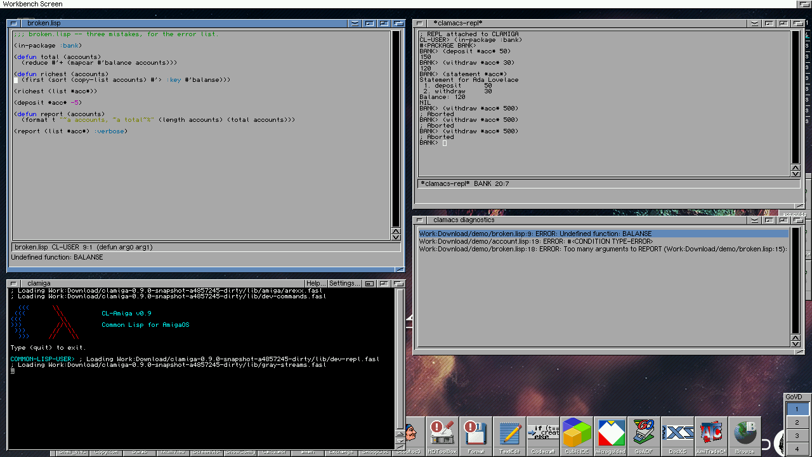The image size is (812, 457).
Task: Click the COMMON-LISP-USER prompt in clamiga shell
Action: coord(42,359)
